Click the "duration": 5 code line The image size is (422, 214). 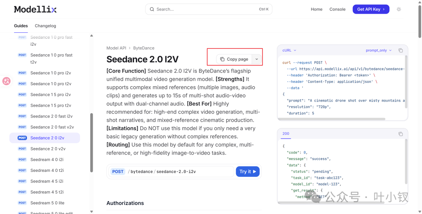(300, 113)
